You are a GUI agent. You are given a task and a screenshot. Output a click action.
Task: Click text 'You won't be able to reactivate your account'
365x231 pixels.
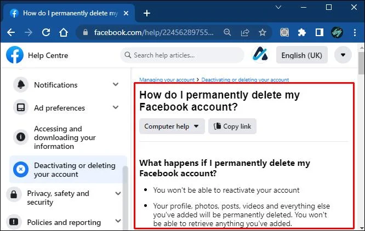[226, 190]
